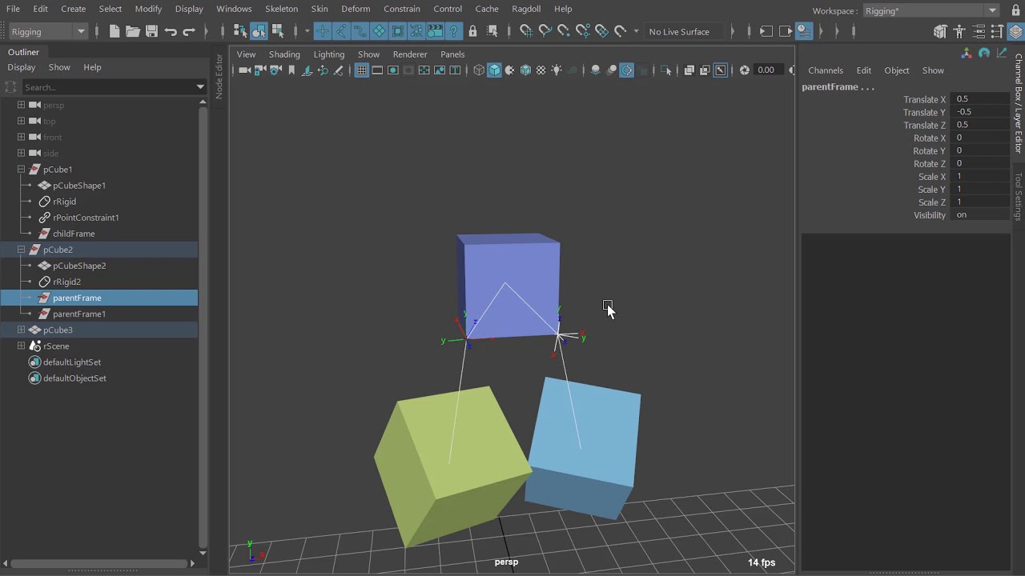Click the select camera icon in viewport
1025x576 pixels.
click(x=245, y=70)
